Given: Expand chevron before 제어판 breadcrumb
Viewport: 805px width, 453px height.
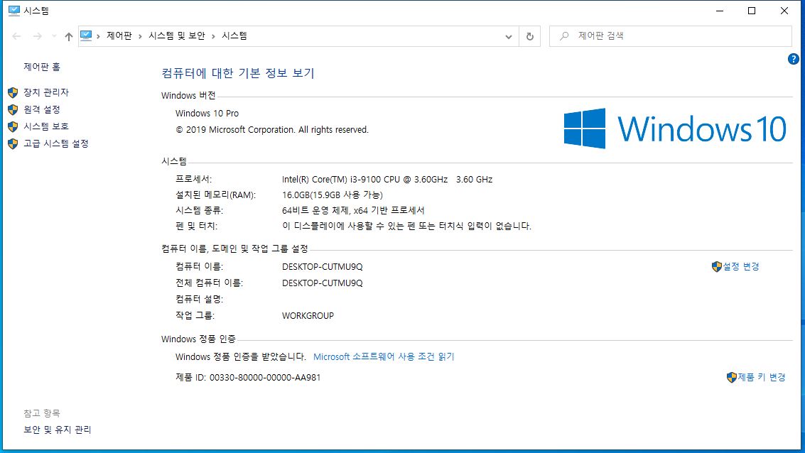Looking at the screenshot, I should (98, 36).
